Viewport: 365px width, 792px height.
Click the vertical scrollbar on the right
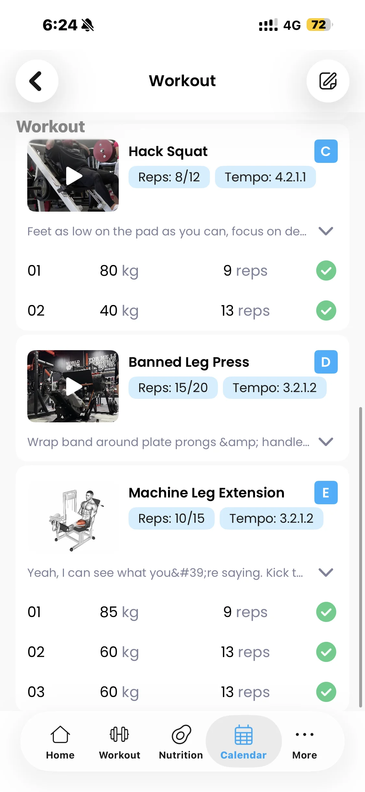360,557
